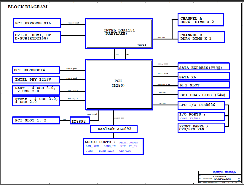Image resolution: width=244 pixels, height=185 pixels.
Task: Select the 'LPC I/O ITE8686' block
Action: point(201,105)
